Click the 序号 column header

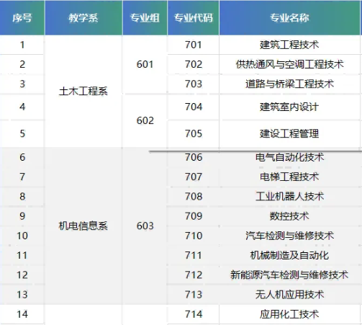point(22,18)
